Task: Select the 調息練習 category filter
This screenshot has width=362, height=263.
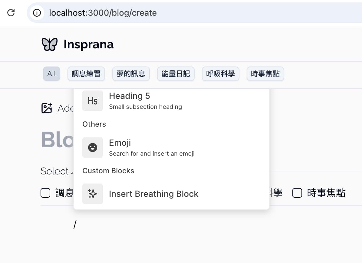Action: [86, 74]
